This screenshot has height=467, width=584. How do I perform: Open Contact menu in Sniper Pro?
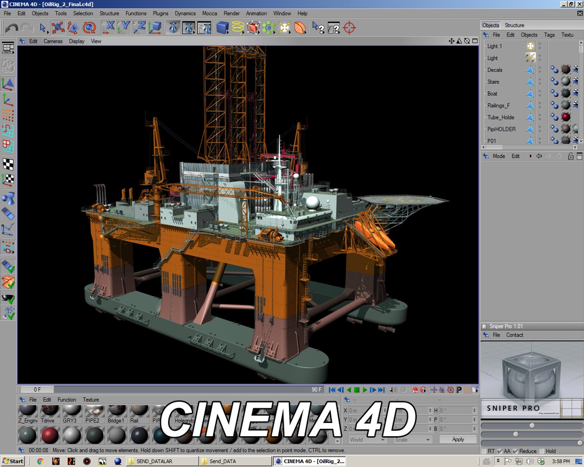point(514,335)
